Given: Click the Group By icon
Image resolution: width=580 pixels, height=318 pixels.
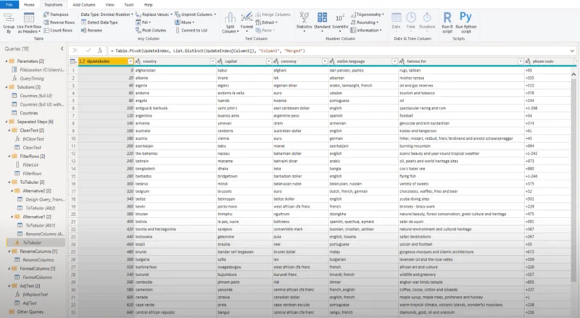Looking at the screenshot, I should pyautogui.click(x=9, y=18).
